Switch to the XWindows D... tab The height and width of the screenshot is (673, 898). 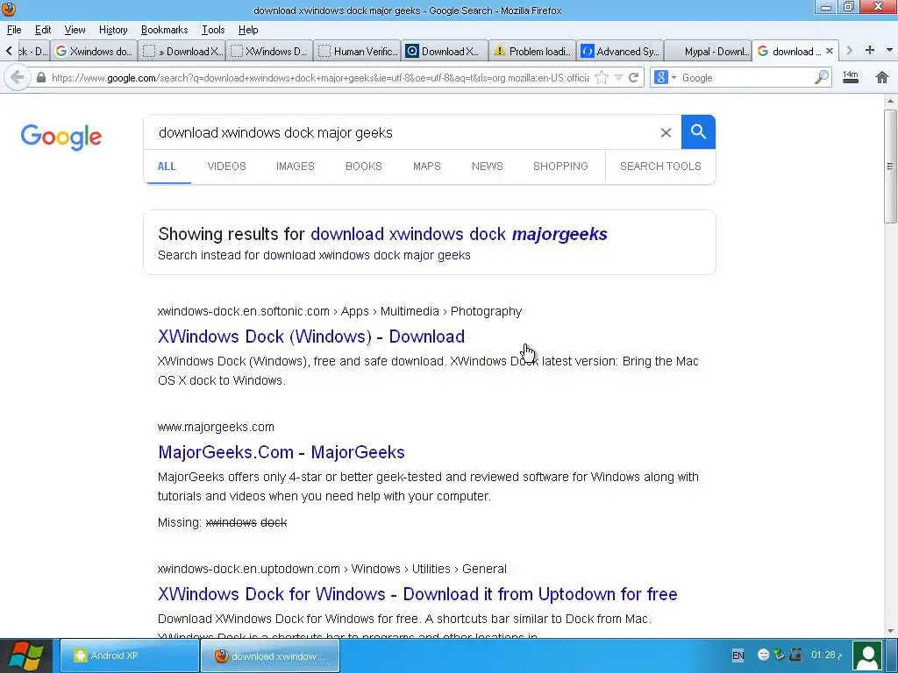[269, 51]
